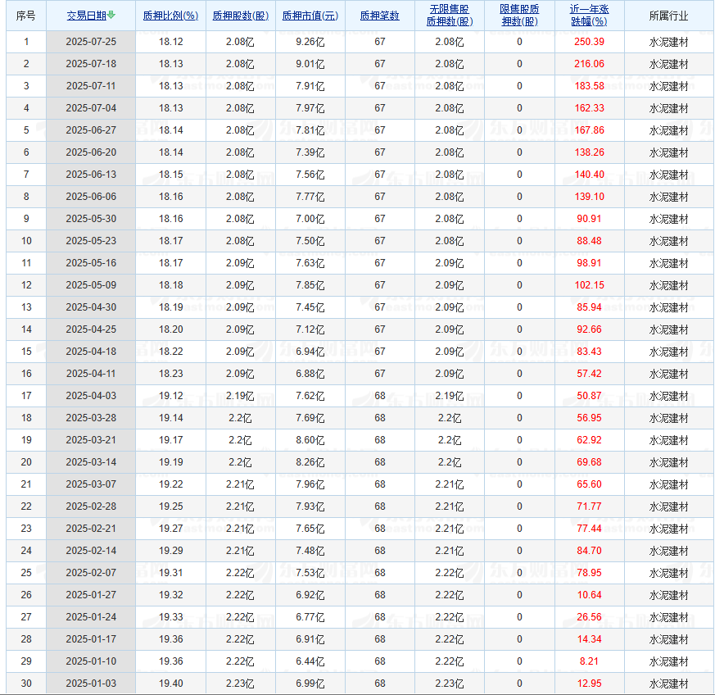Click yearly change value 183.58
The width and height of the screenshot is (715, 695).
589,86
